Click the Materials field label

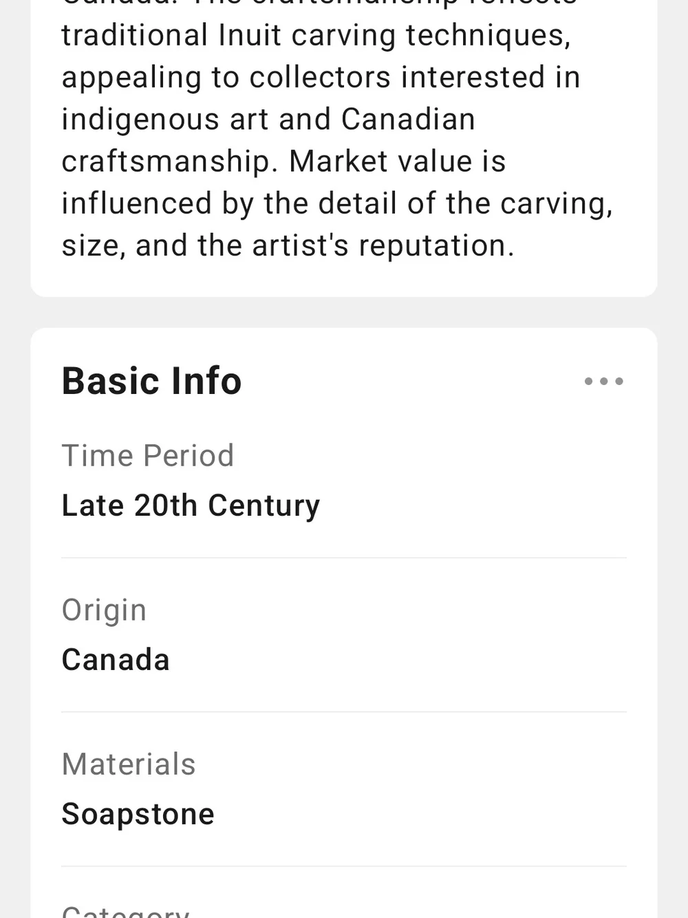point(129,764)
